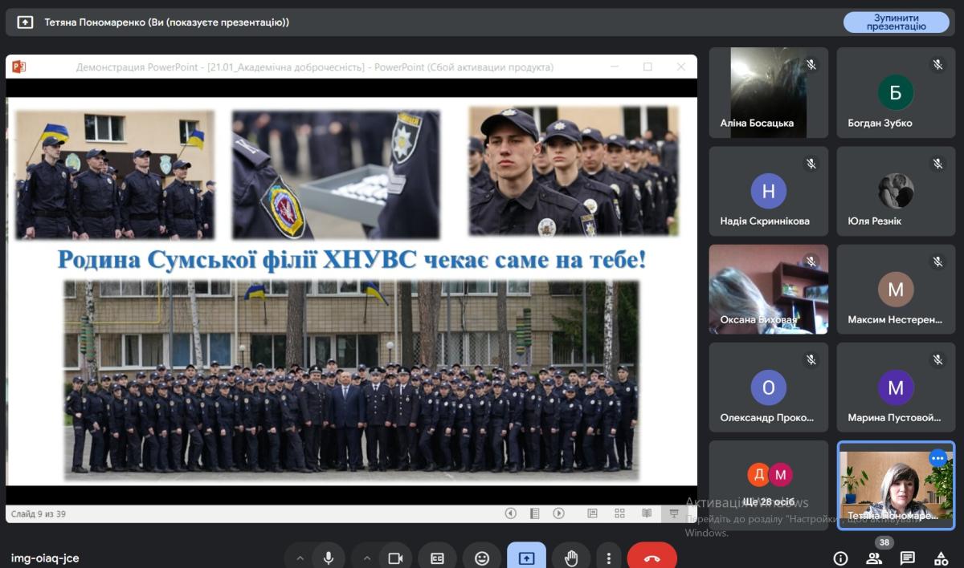This screenshot has height=568, width=964.
Task: Click the highlighted present screen button
Action: (x=526, y=558)
